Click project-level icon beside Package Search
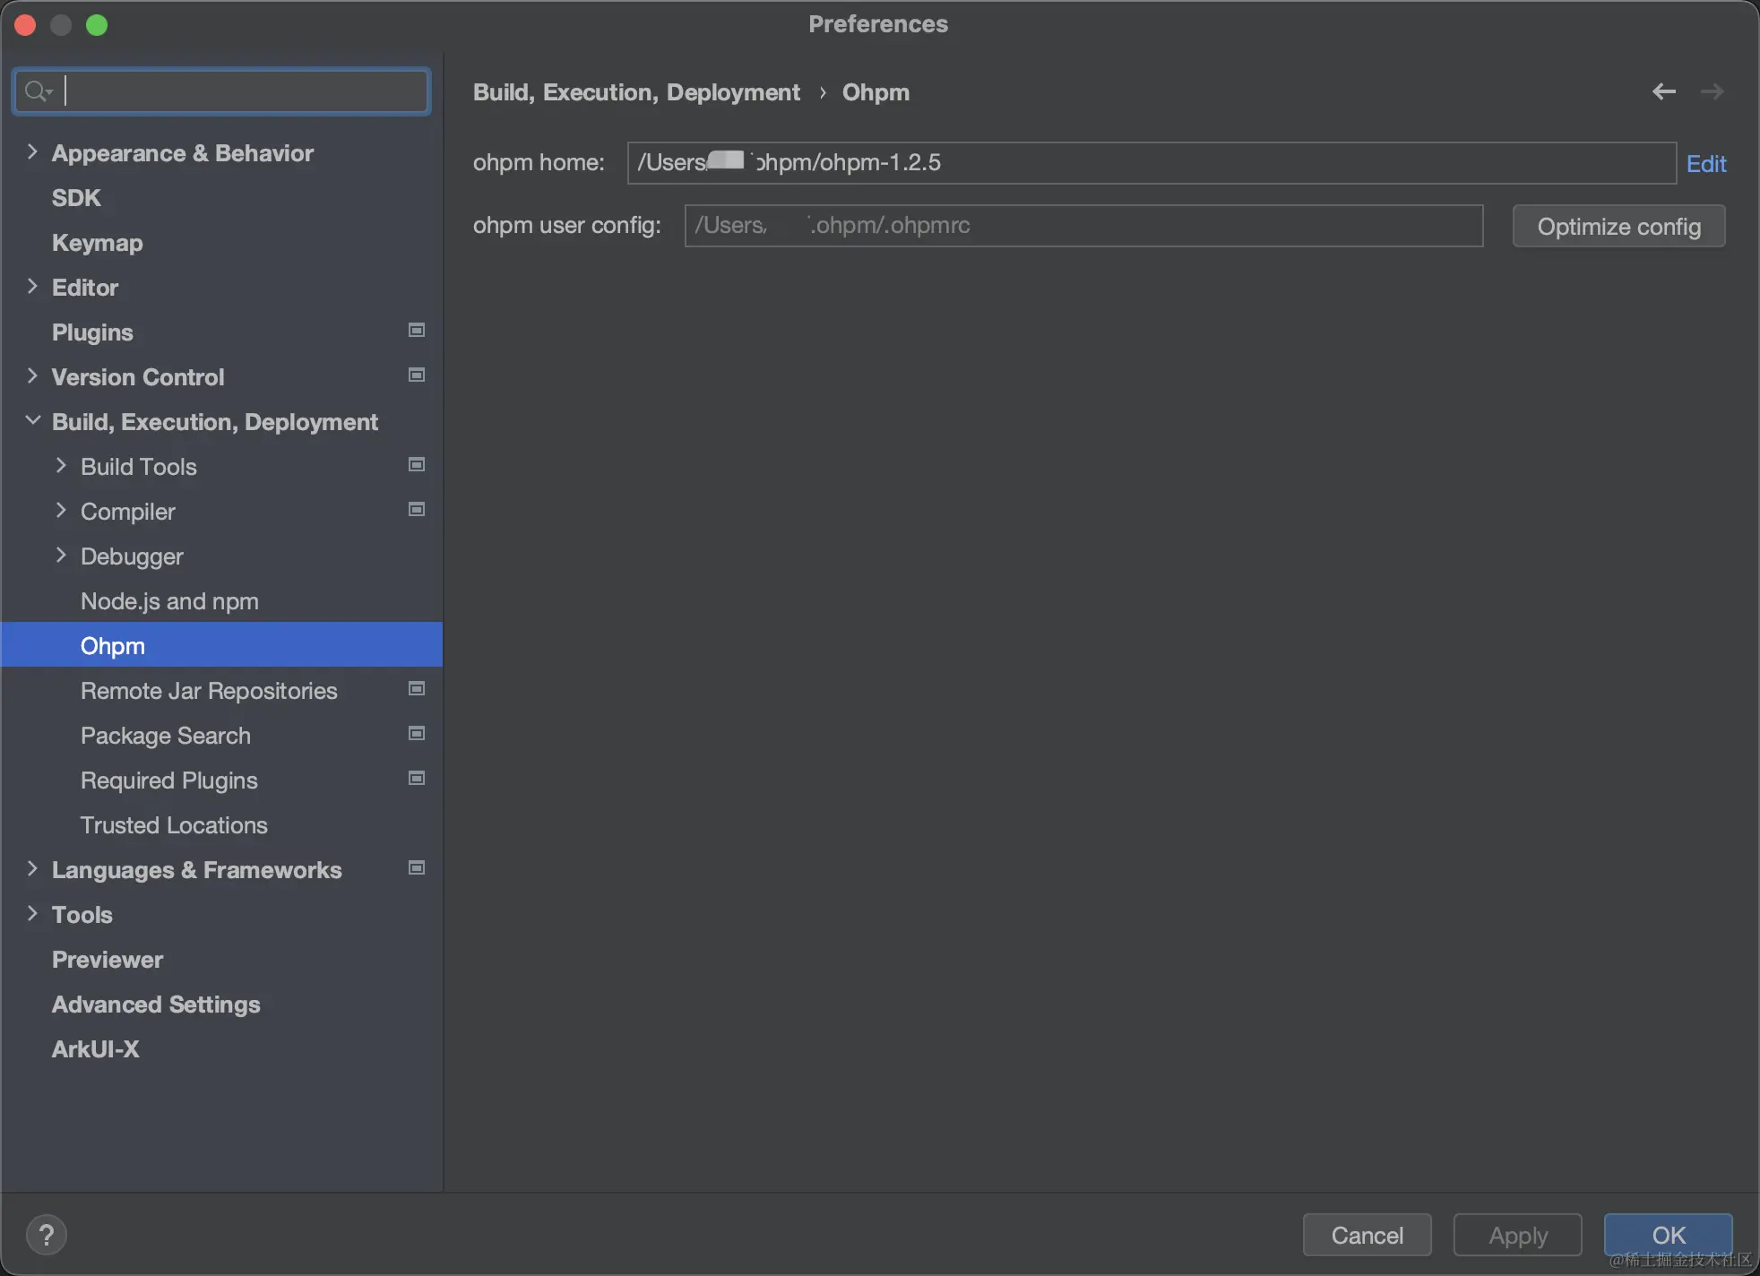1760x1276 pixels. 417,734
